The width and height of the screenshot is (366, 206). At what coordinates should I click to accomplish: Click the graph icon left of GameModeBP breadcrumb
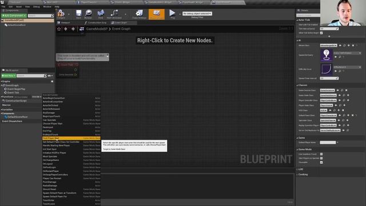click(81, 29)
